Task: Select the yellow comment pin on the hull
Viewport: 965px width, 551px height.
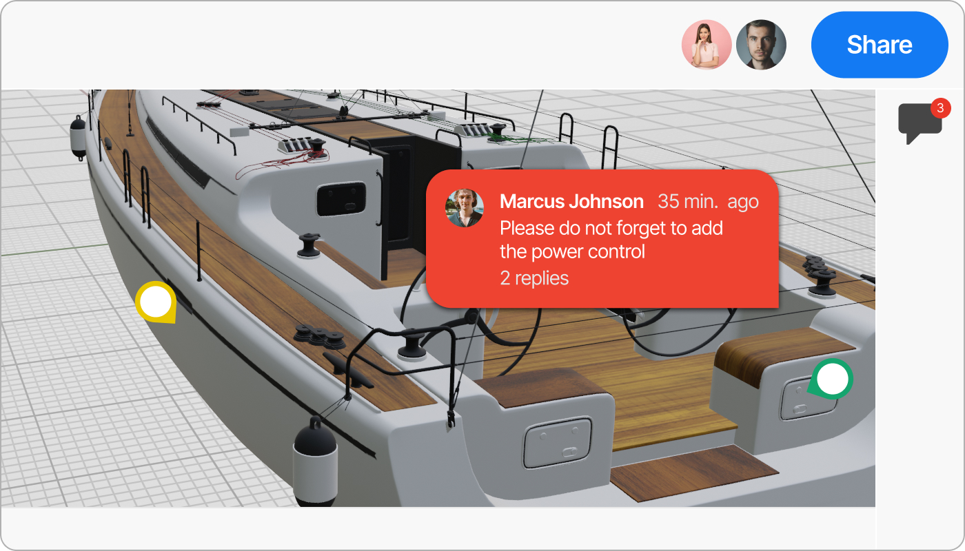Action: [156, 302]
